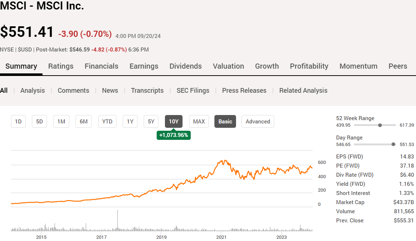
Task: Select the All content filter
Action: (x=4, y=91)
